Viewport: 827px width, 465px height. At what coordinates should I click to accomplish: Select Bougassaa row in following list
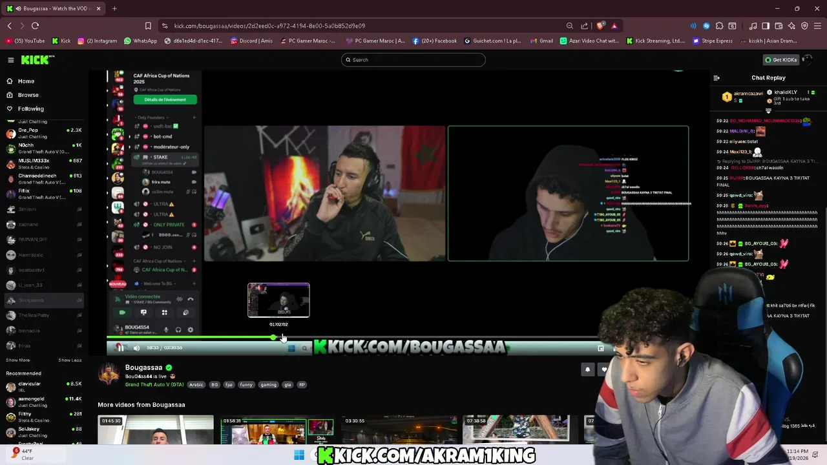44,300
